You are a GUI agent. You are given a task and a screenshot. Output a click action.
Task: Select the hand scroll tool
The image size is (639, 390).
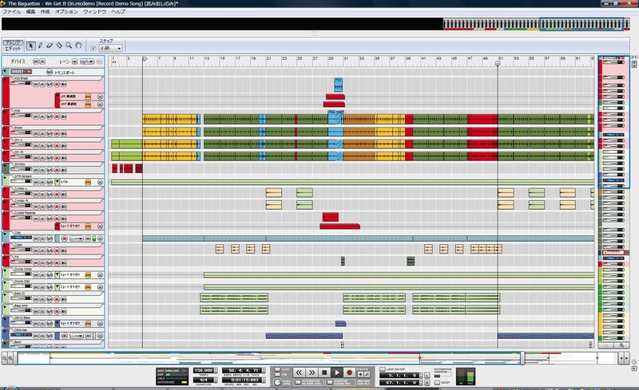[x=78, y=45]
